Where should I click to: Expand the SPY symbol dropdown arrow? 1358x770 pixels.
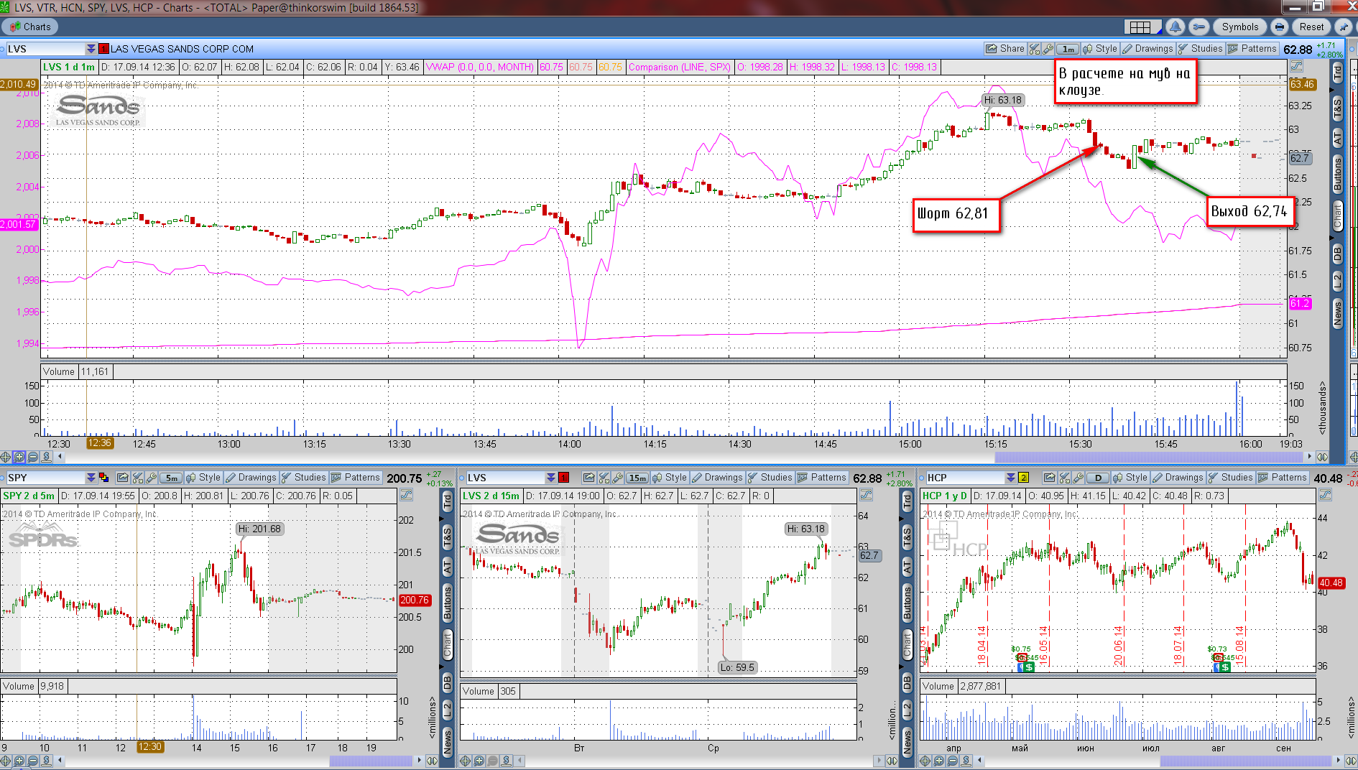[x=91, y=478]
